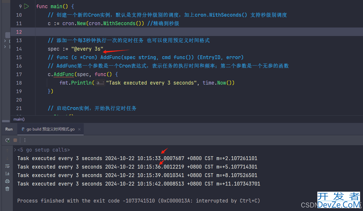Print the console output

[x=7, y=181]
